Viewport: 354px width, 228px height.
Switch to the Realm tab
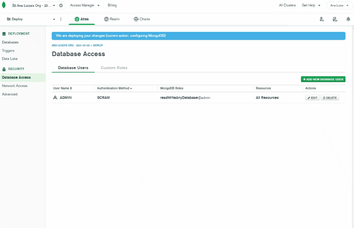112,19
